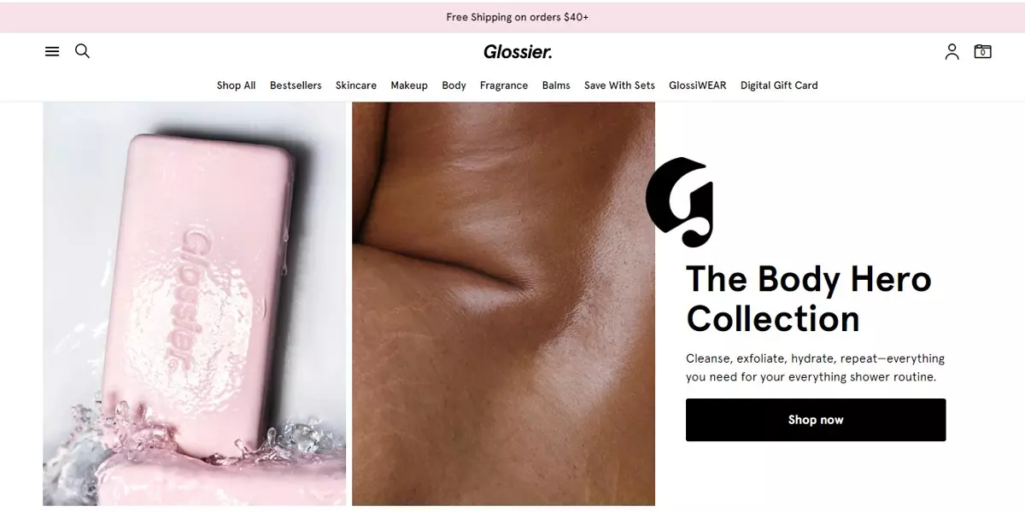This screenshot has width=1025, height=512.
Task: Select Bestsellers in navigation
Action: [x=296, y=85]
